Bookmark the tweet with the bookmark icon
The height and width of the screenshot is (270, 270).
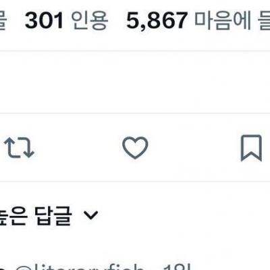click(x=251, y=148)
